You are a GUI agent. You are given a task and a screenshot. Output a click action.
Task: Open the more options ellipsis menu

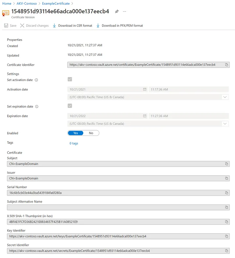click(x=124, y=11)
